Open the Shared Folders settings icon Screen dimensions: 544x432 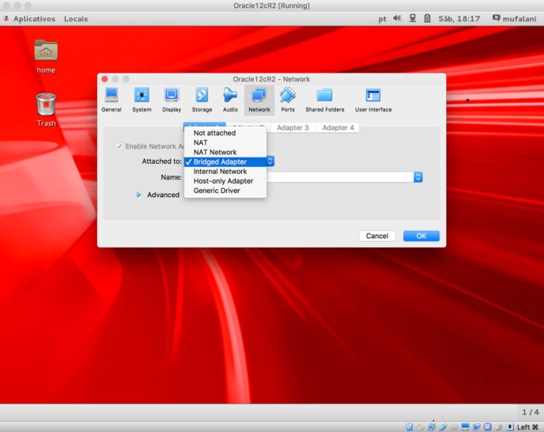click(324, 100)
